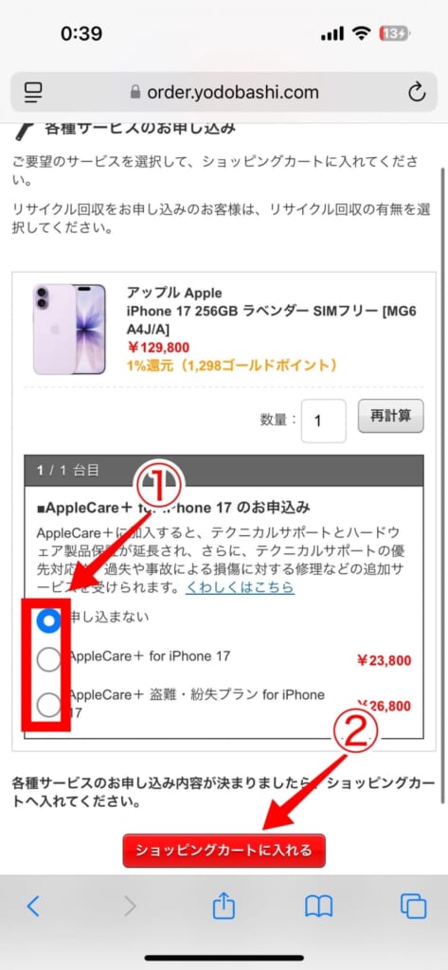Open the iPhone 17 256GB ラベンダー product title
Screen dimensions: 448x970
click(271, 311)
